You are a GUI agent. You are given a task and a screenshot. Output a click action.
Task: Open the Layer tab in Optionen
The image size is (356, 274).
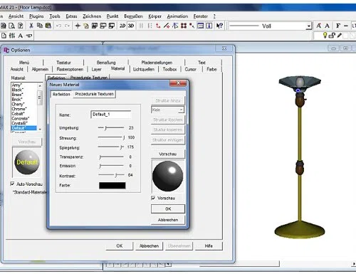[96, 69]
